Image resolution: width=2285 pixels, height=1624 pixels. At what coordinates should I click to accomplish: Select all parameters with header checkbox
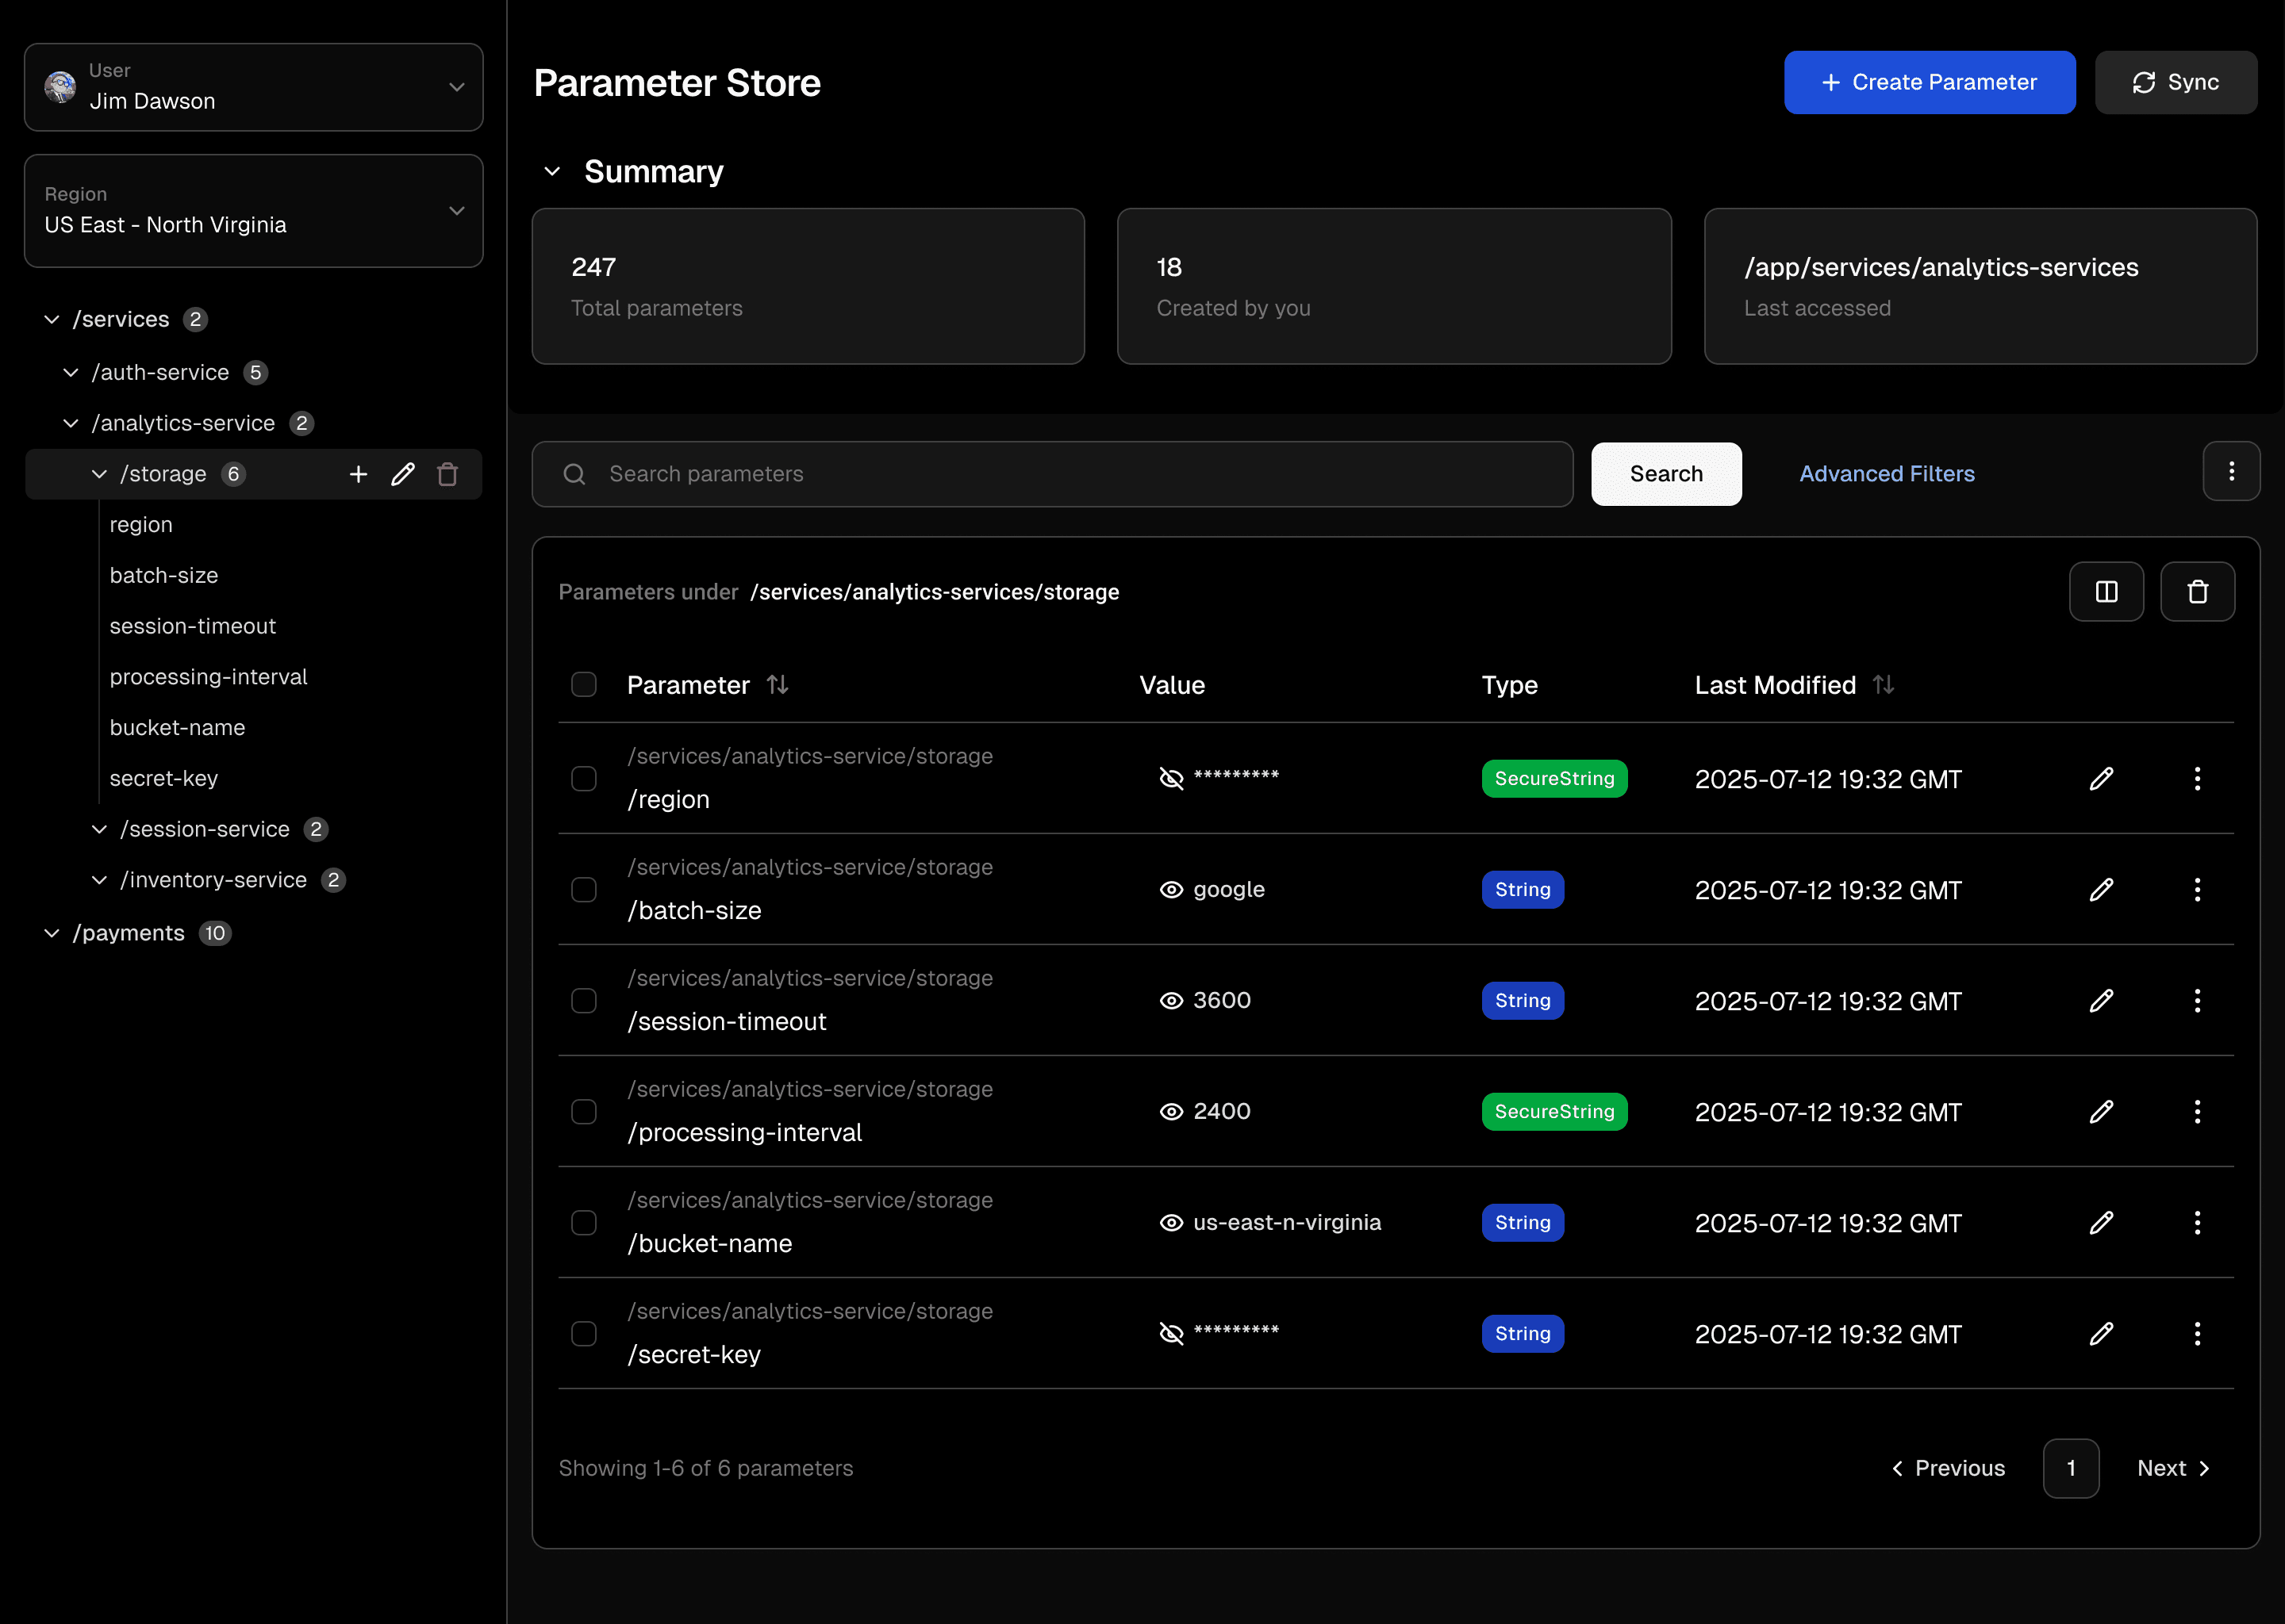[x=584, y=685]
